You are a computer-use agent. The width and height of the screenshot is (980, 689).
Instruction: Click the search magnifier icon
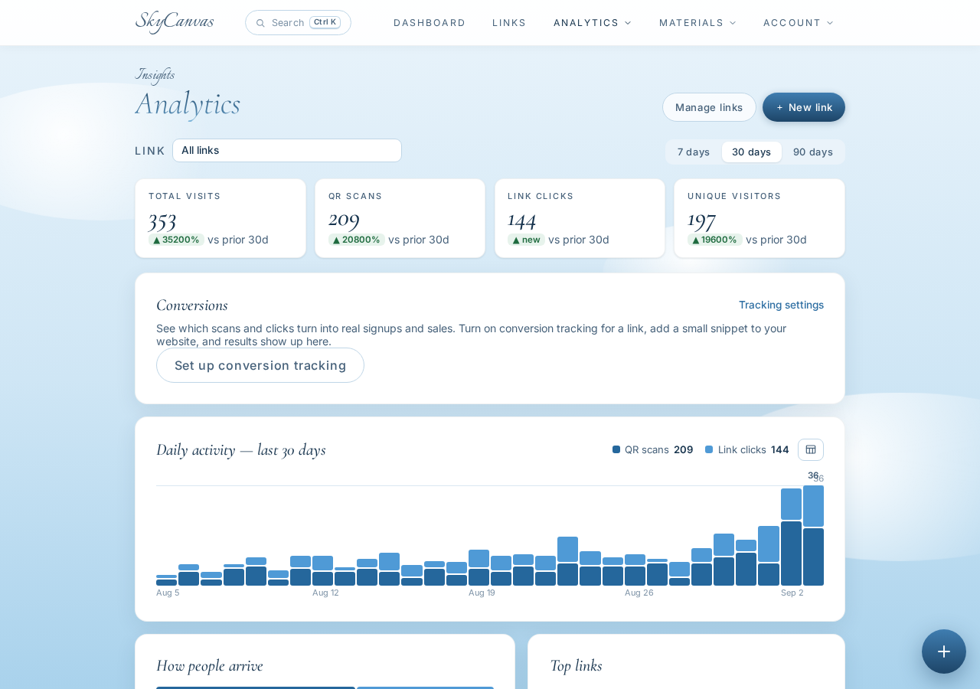point(260,23)
